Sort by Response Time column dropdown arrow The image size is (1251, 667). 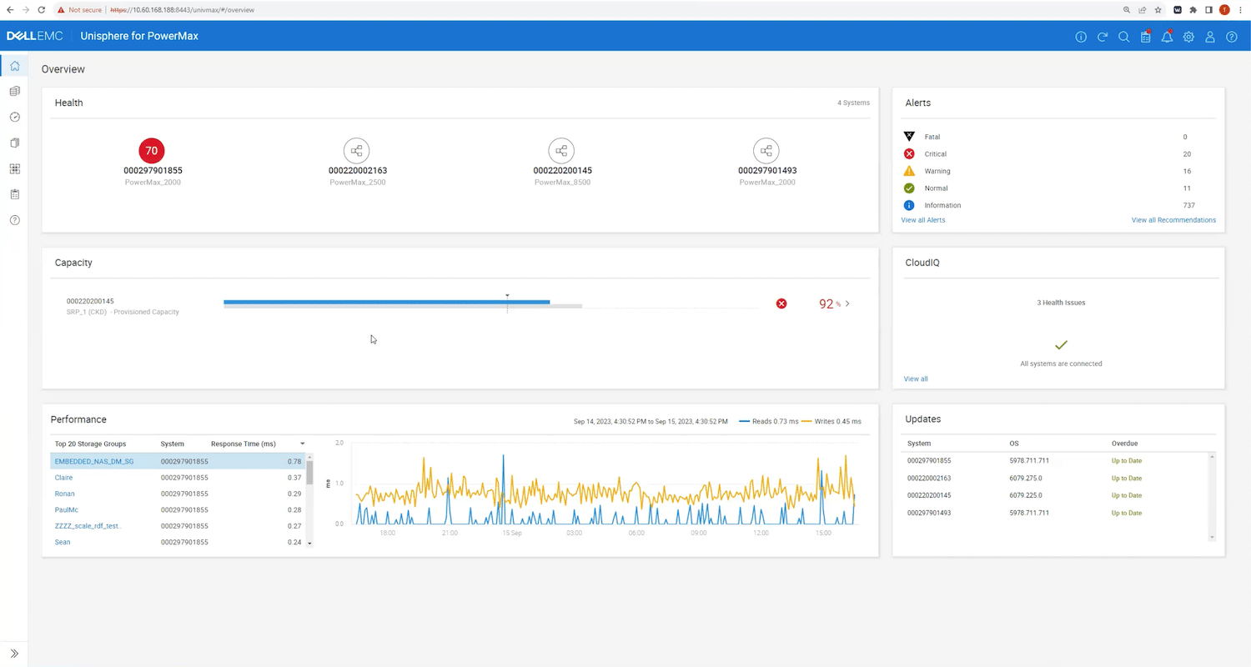(303, 444)
